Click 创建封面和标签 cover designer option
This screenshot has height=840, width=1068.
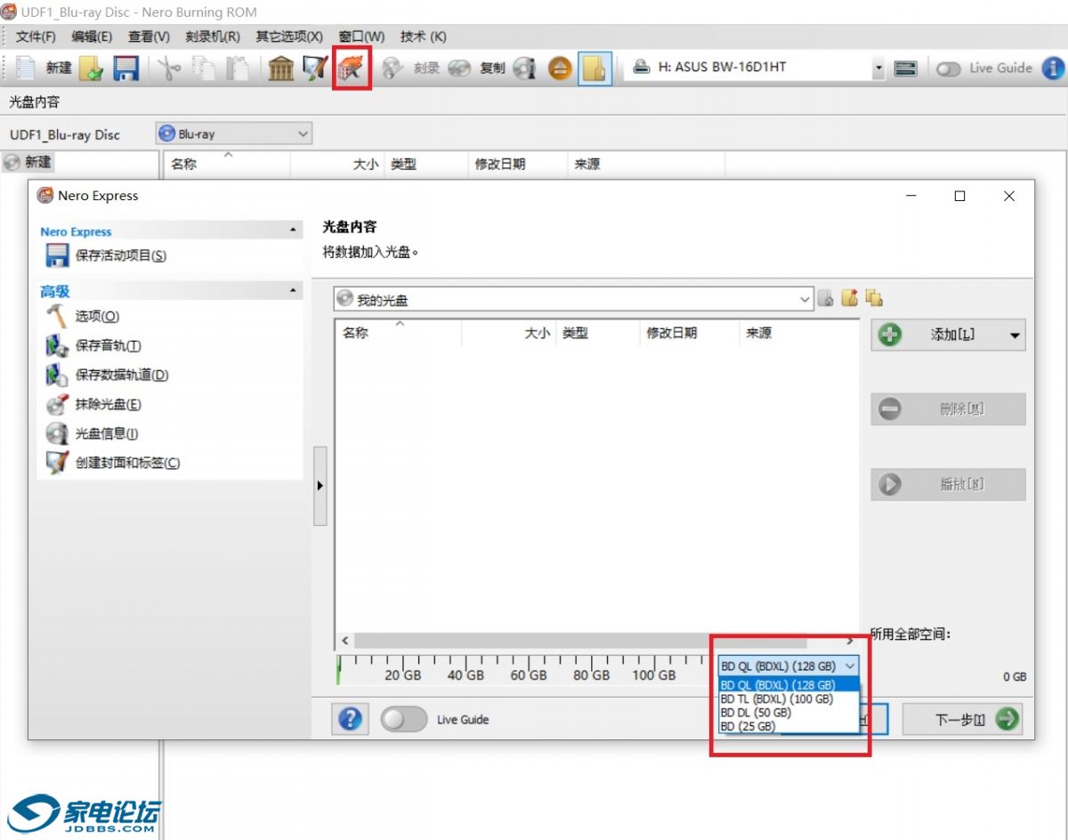click(x=126, y=463)
